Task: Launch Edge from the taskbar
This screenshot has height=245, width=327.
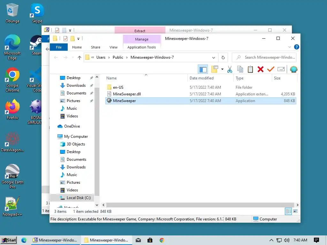Action: click(x=24, y=240)
